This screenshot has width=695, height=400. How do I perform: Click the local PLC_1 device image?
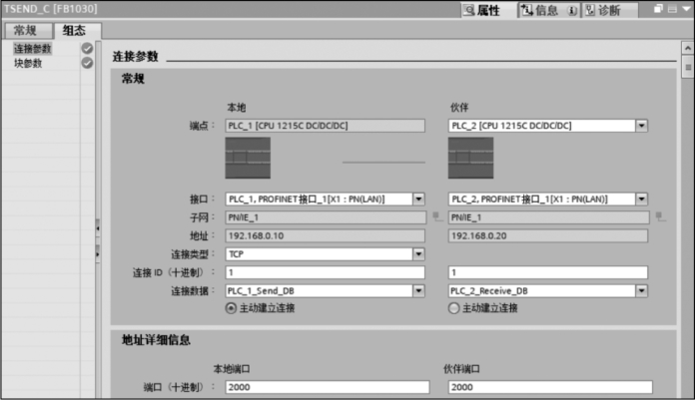(x=248, y=159)
